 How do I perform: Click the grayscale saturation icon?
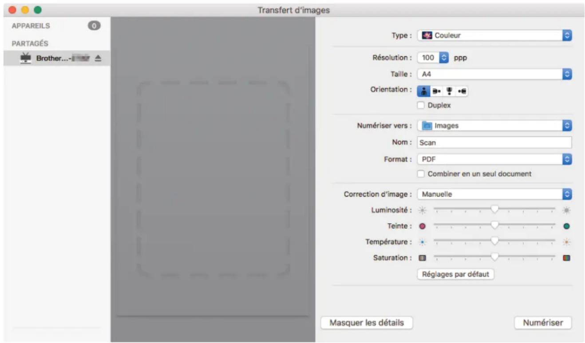point(423,258)
